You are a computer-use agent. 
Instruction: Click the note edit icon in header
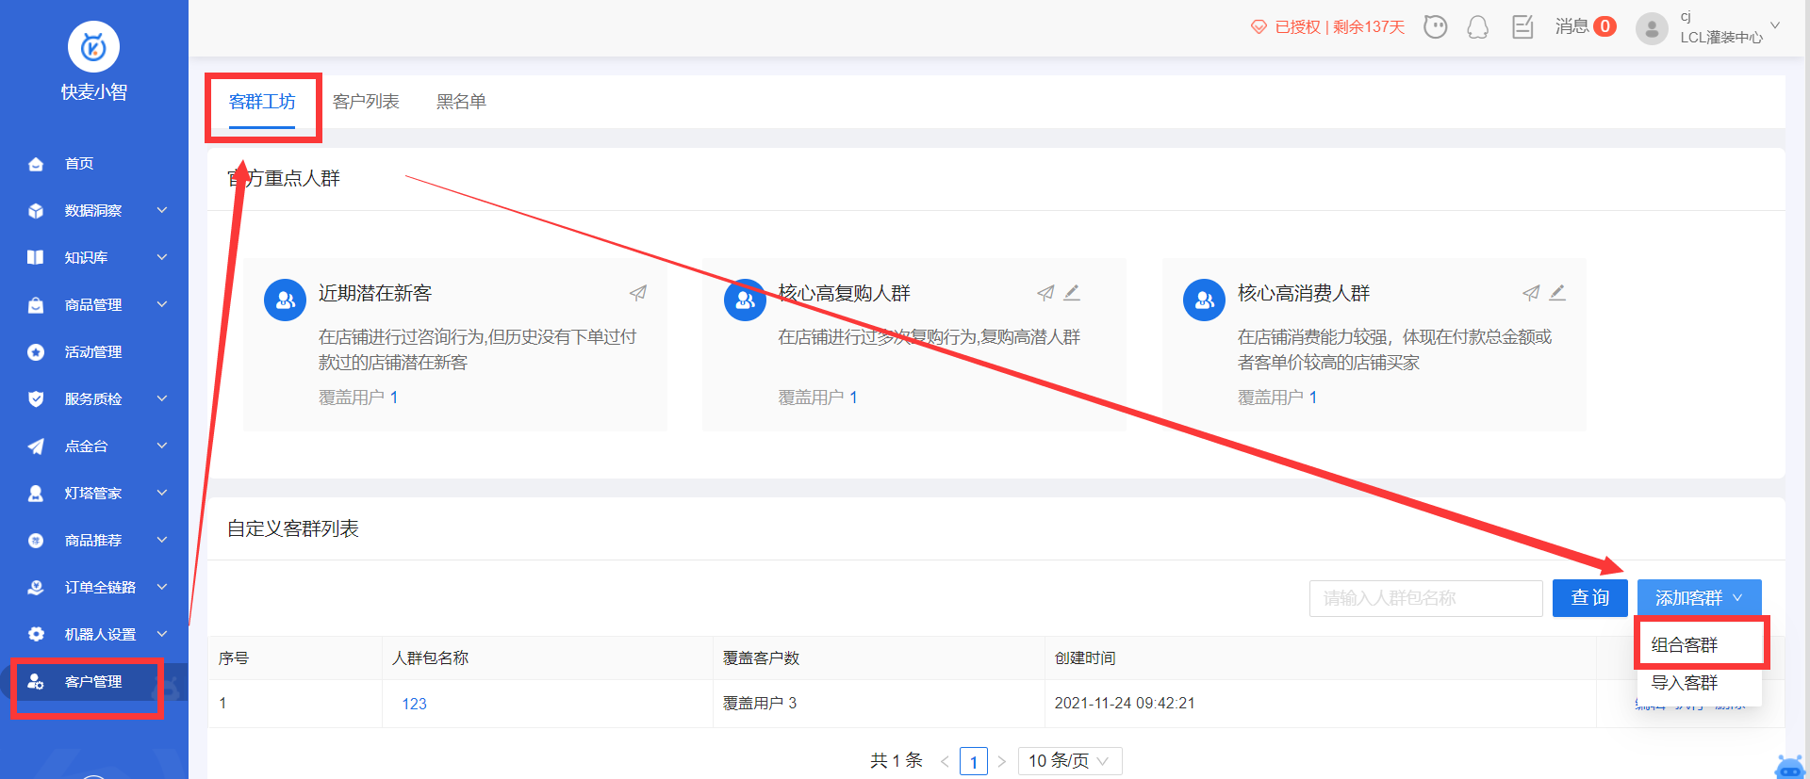(x=1522, y=27)
